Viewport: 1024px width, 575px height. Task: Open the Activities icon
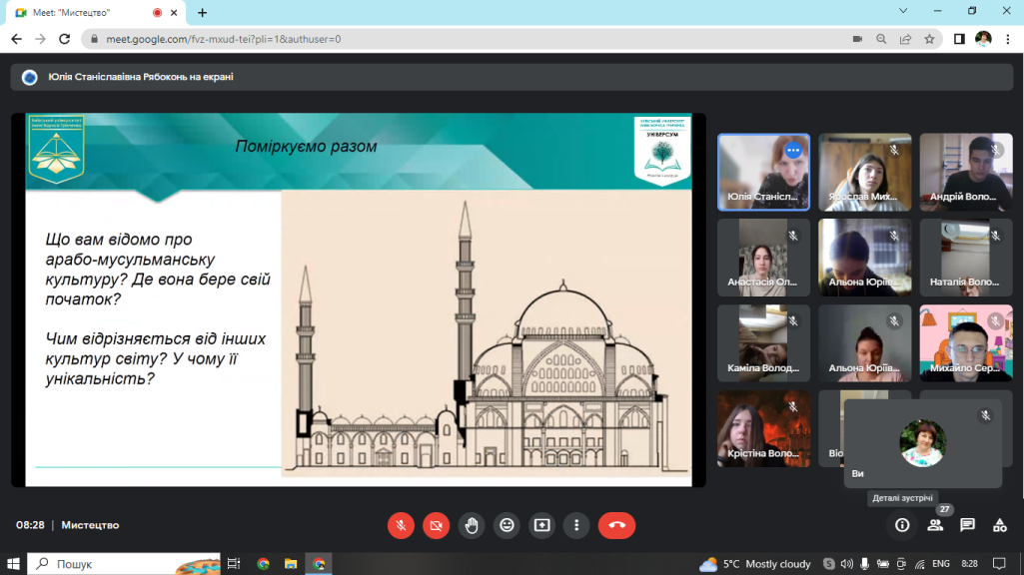[x=999, y=525]
